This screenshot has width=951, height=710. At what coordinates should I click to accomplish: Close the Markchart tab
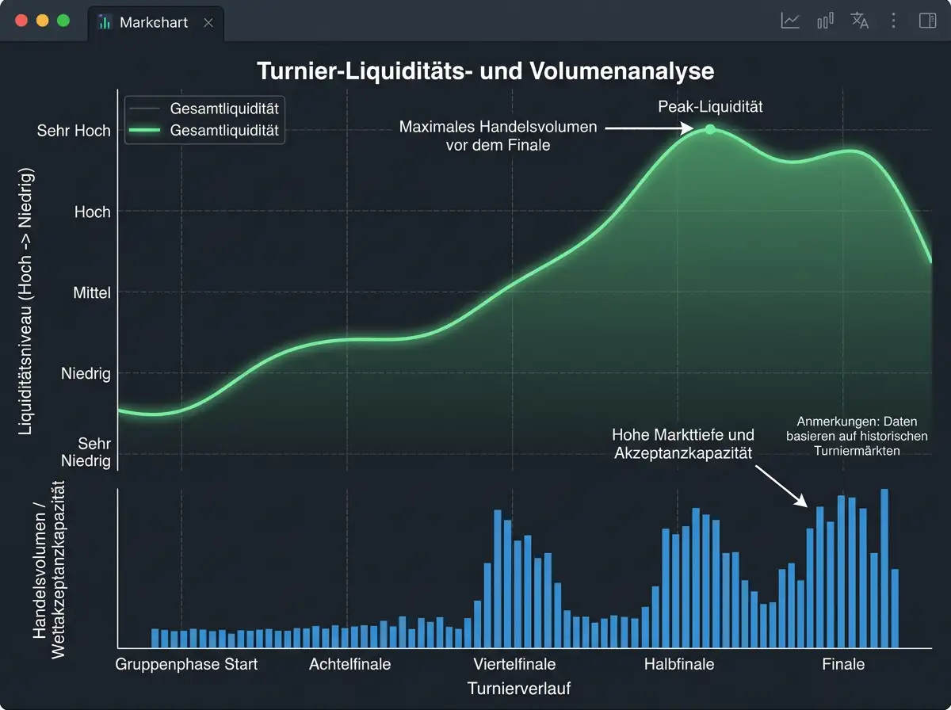208,23
